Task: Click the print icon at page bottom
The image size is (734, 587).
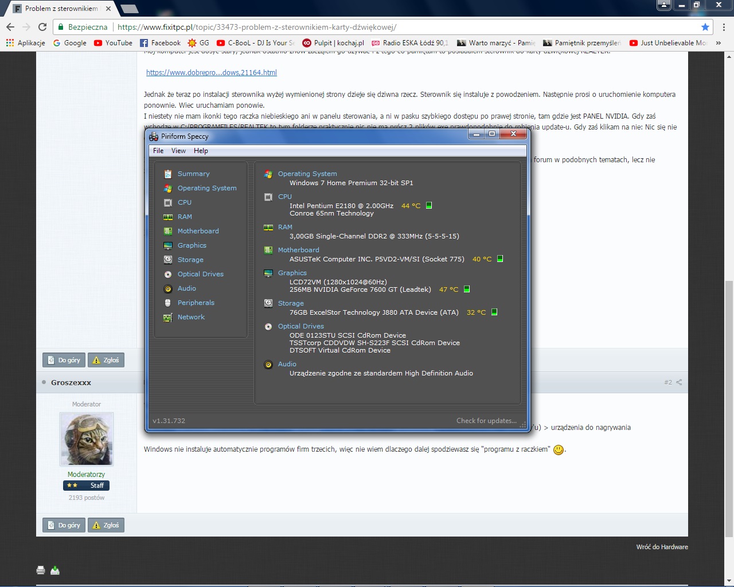Action: tap(41, 570)
